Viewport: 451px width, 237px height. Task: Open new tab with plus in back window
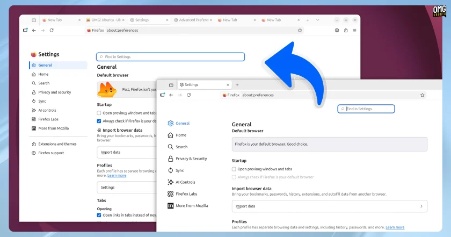pyautogui.click(x=308, y=20)
